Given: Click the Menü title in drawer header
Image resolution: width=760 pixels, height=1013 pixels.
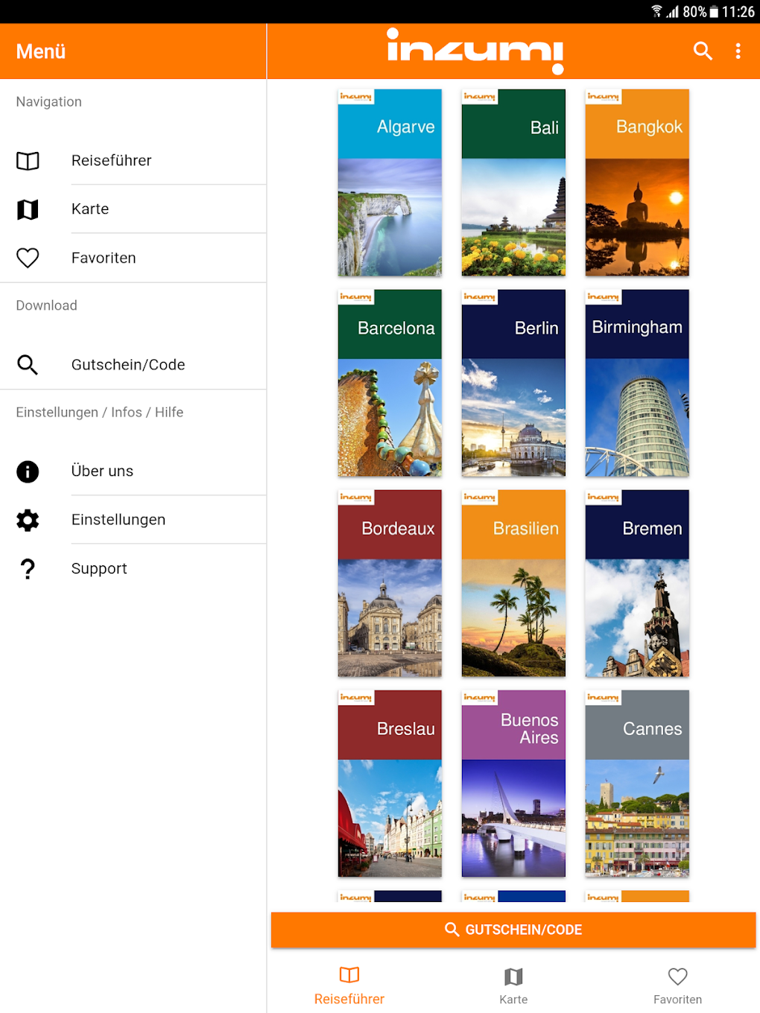Looking at the screenshot, I should [x=41, y=51].
